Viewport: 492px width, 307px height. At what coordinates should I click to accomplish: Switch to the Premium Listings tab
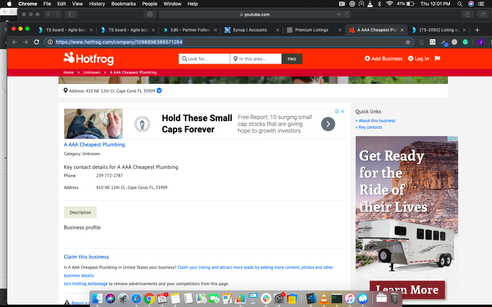tap(311, 30)
